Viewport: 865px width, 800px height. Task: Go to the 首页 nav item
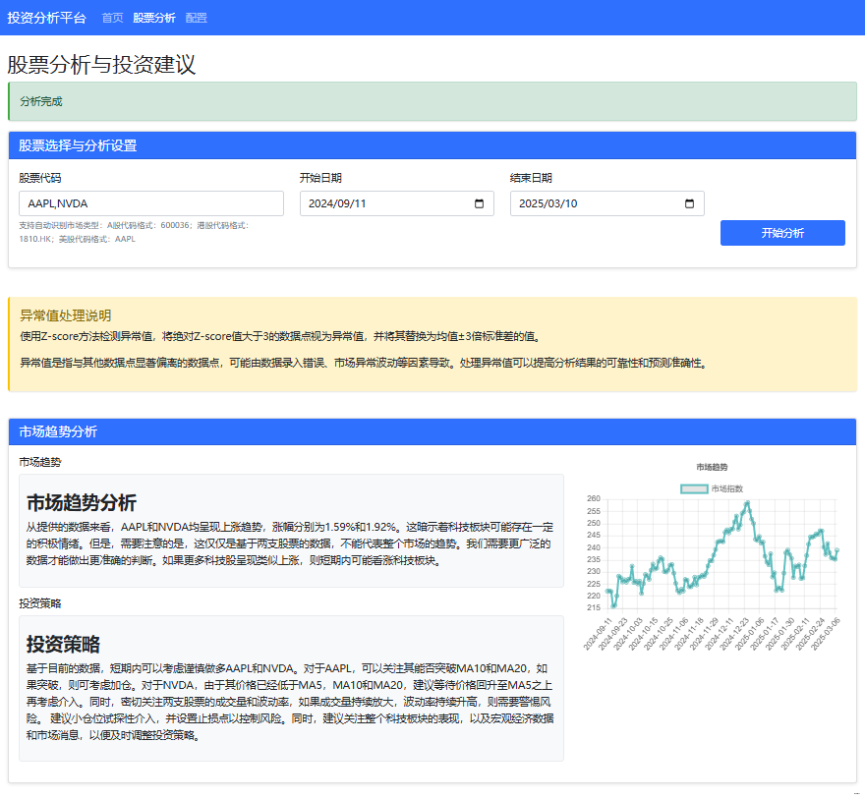coord(113,18)
